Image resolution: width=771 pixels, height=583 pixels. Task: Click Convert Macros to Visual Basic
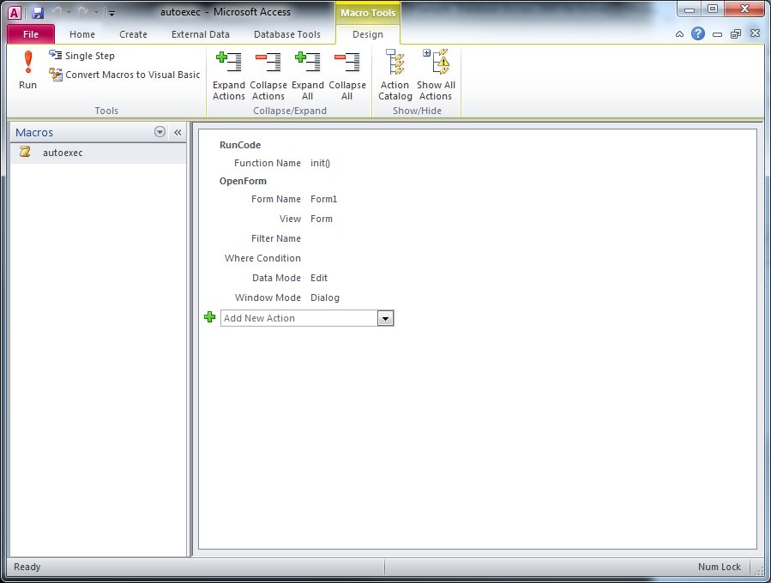[124, 75]
